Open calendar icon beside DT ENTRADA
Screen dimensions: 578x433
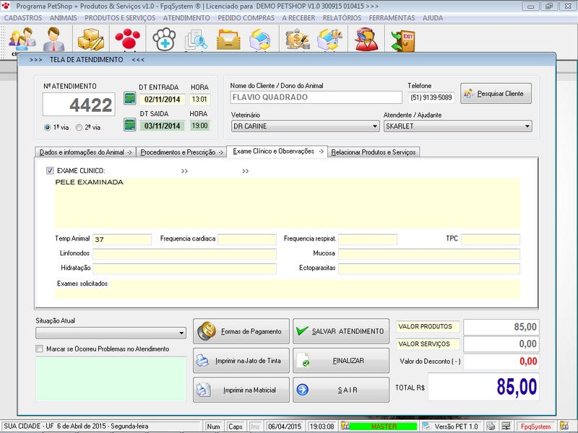coord(130,99)
